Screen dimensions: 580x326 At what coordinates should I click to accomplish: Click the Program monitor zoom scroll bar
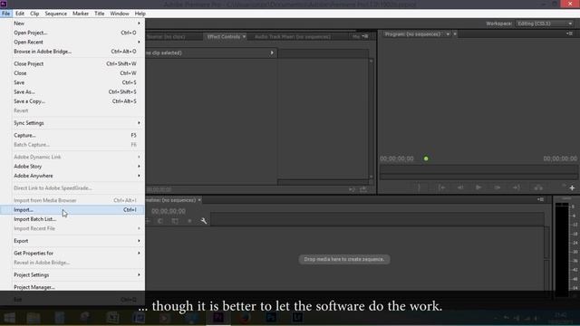pyautogui.click(x=478, y=177)
